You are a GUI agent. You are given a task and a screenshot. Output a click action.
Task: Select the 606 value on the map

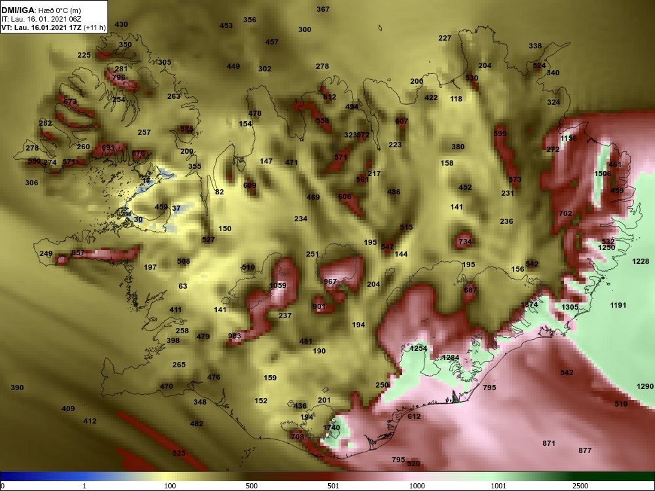(x=345, y=197)
